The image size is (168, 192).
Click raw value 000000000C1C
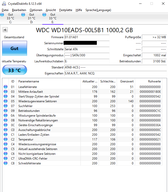pos(150,111)
